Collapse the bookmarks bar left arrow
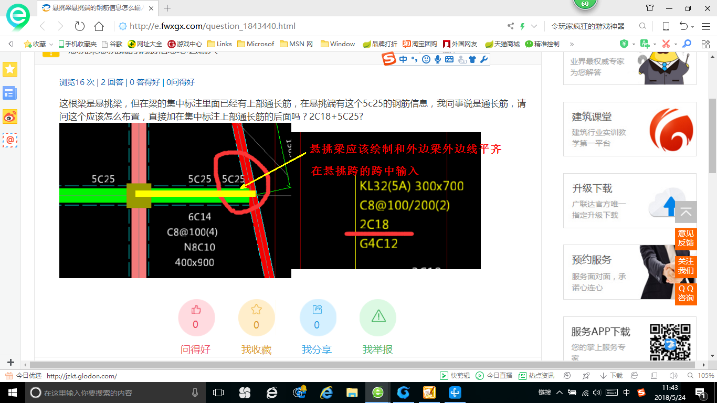 (11, 44)
